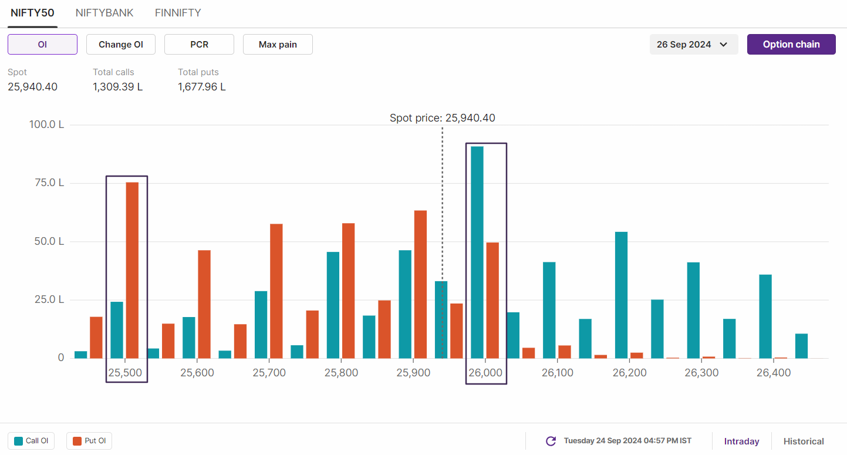Click the Total puts value 1,677.96 L
Screen dimensions: 847x455
202,87
